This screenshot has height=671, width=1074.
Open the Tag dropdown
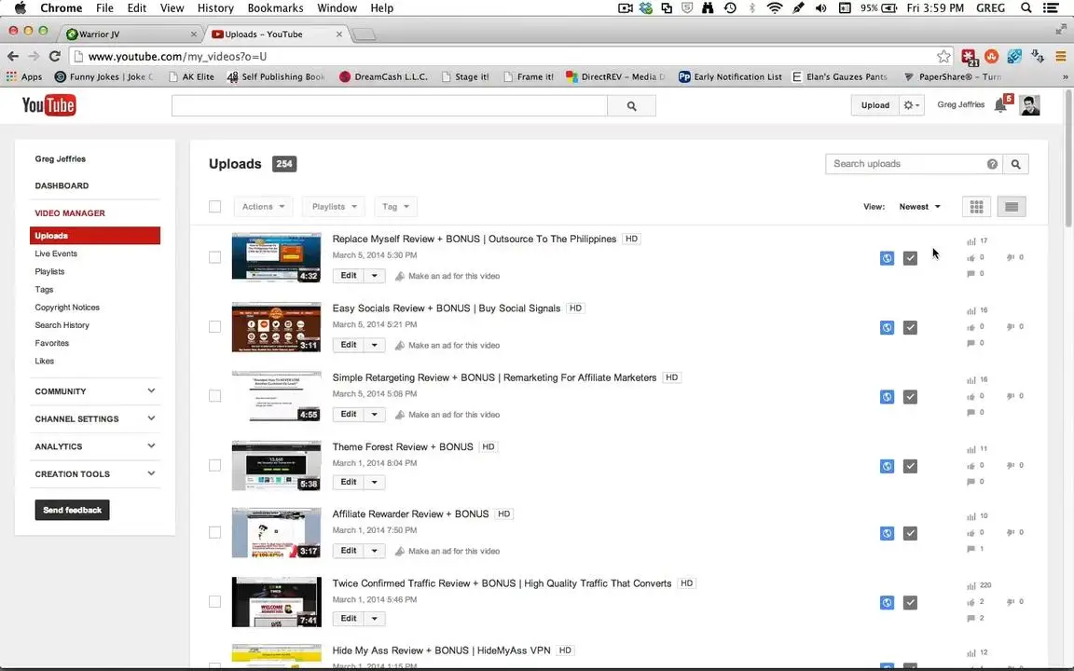pyautogui.click(x=395, y=207)
